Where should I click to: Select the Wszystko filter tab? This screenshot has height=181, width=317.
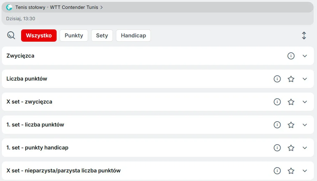click(39, 36)
